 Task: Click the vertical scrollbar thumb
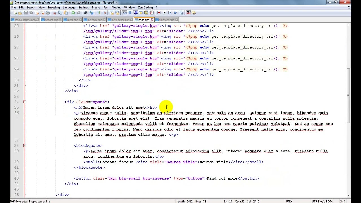(349, 95)
